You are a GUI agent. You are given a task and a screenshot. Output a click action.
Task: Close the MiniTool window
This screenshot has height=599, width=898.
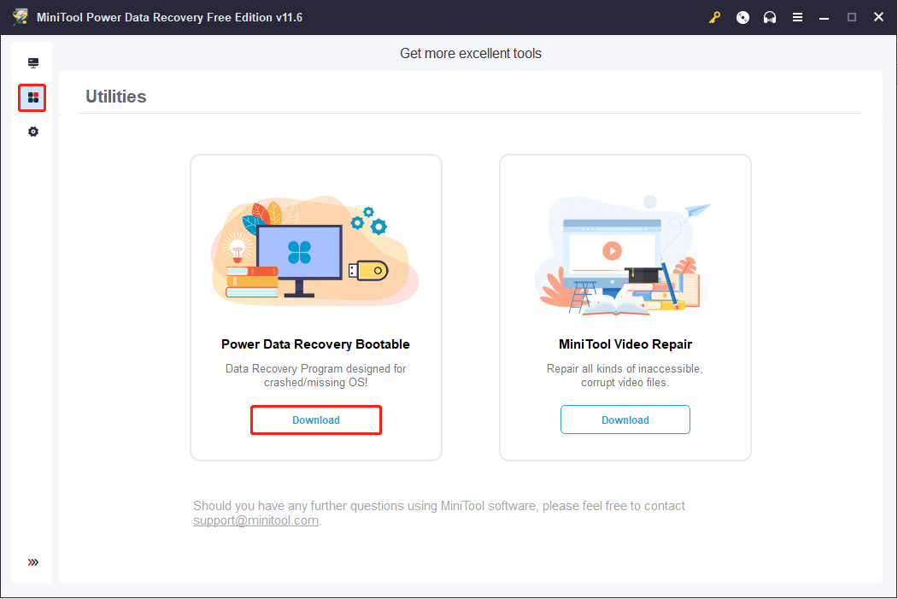(878, 17)
